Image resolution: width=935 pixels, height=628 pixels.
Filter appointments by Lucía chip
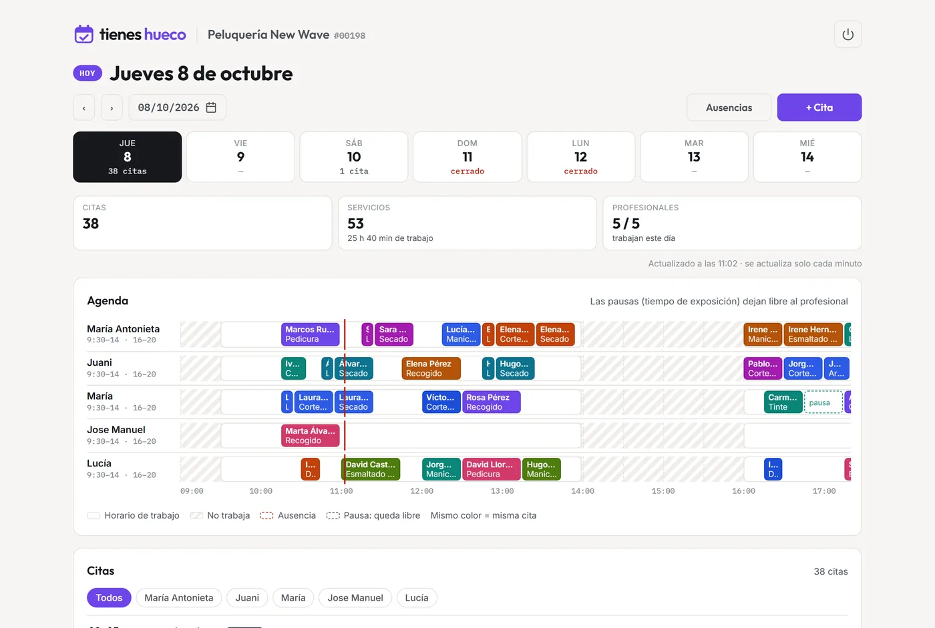point(417,598)
